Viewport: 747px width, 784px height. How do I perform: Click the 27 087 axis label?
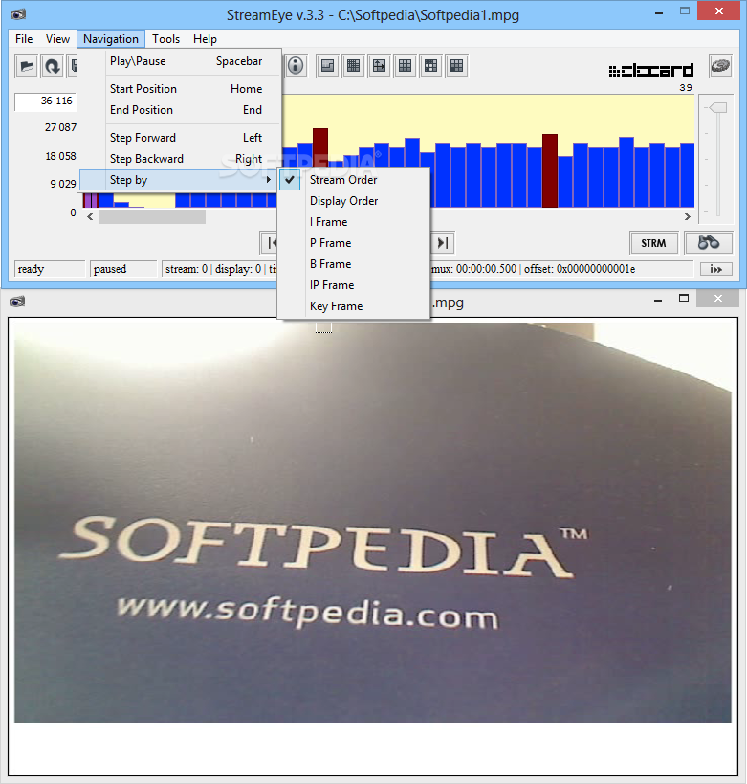(60, 127)
